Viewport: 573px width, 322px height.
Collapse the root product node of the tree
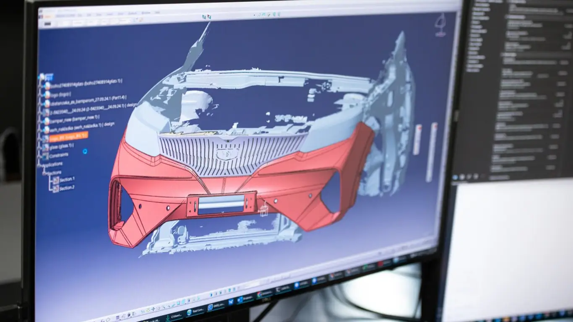42,77
